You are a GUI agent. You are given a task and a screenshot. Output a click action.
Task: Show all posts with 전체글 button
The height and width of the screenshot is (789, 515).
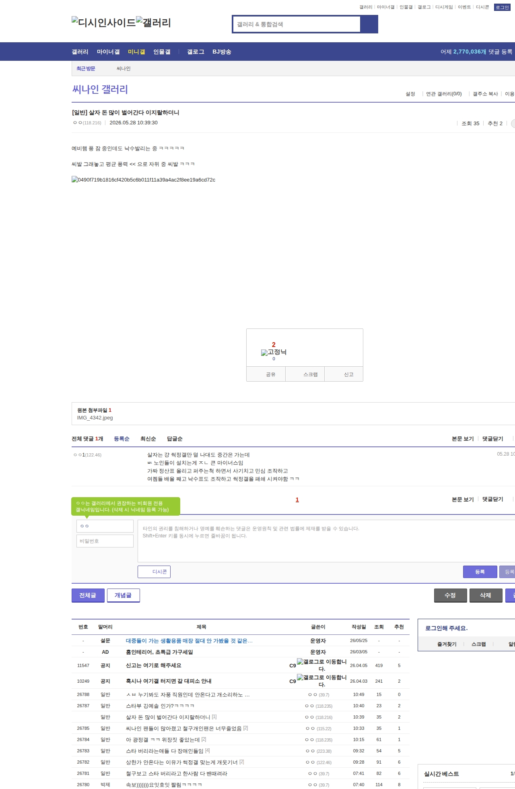click(x=88, y=595)
